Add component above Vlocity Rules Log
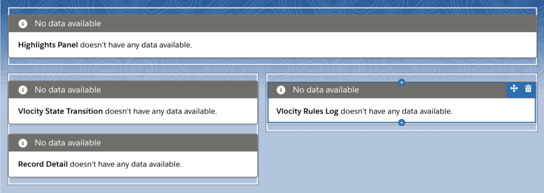The height and width of the screenshot is (193, 544). tap(401, 82)
